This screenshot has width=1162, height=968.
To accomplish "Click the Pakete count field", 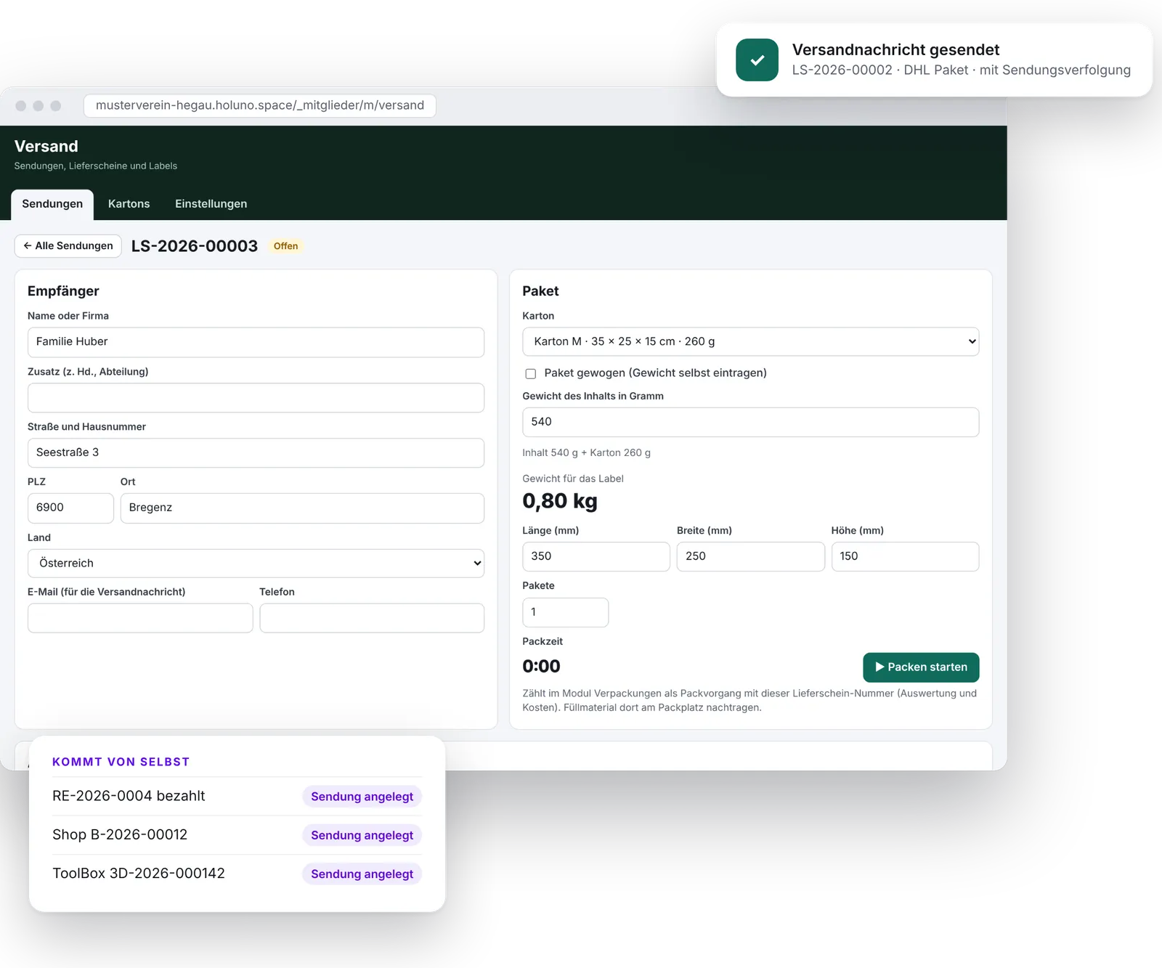I will point(566,612).
